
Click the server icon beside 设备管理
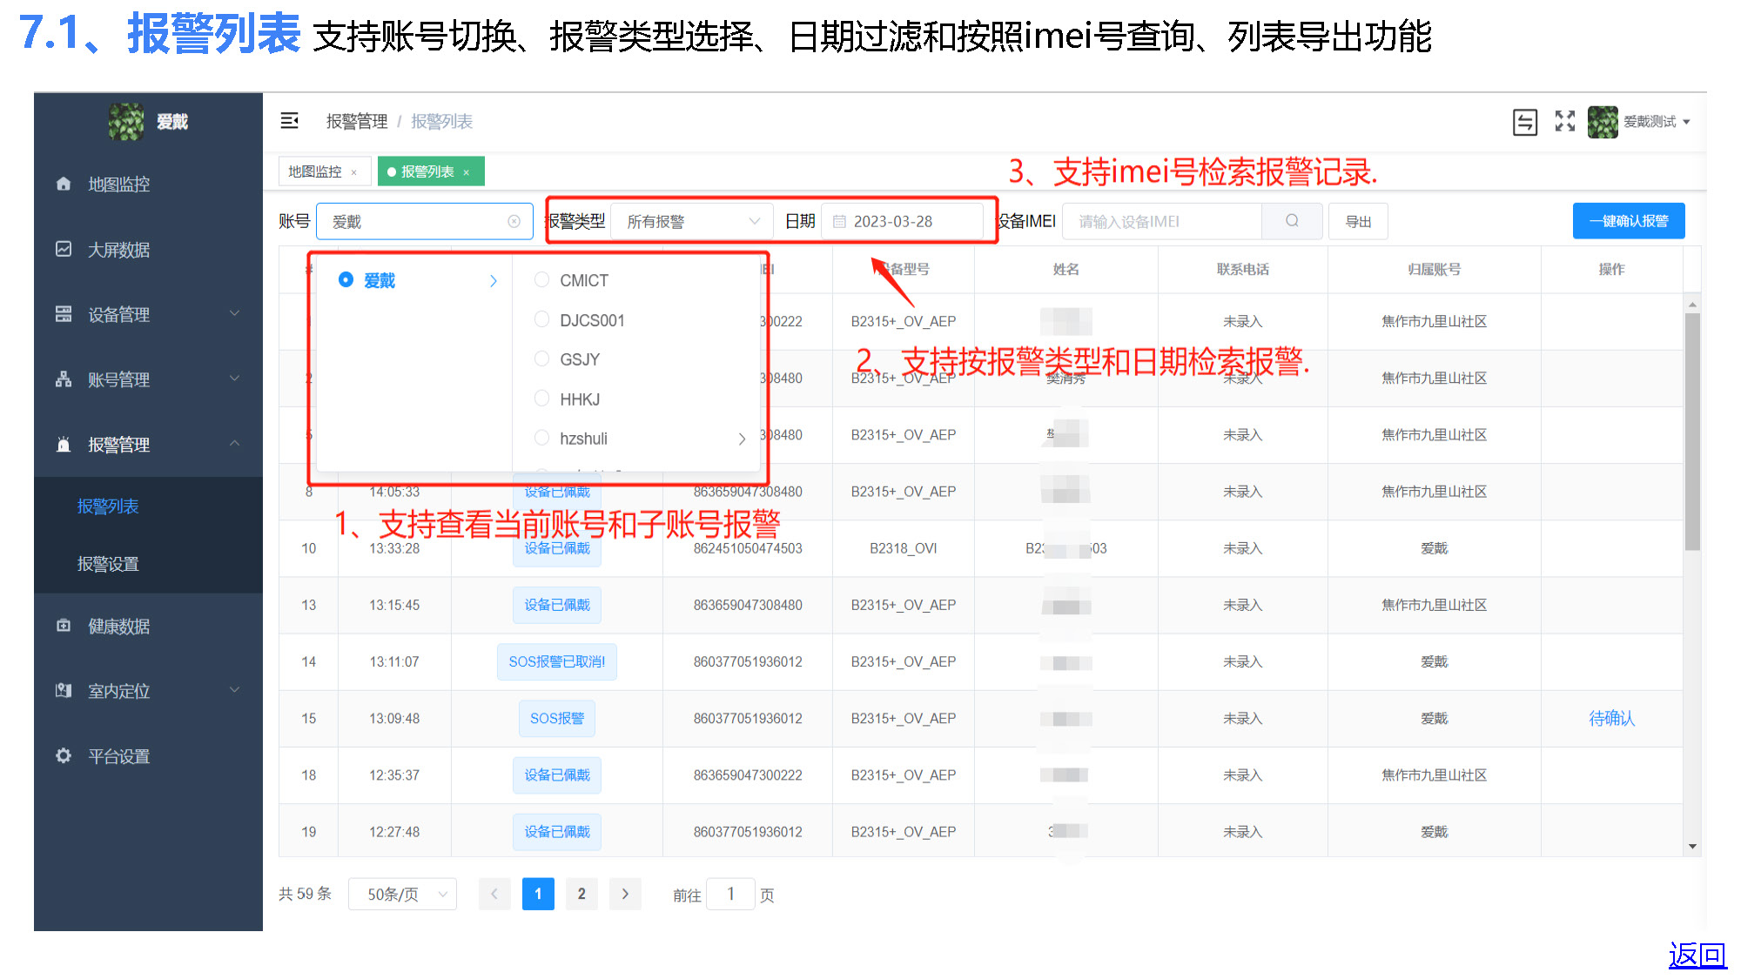[64, 313]
